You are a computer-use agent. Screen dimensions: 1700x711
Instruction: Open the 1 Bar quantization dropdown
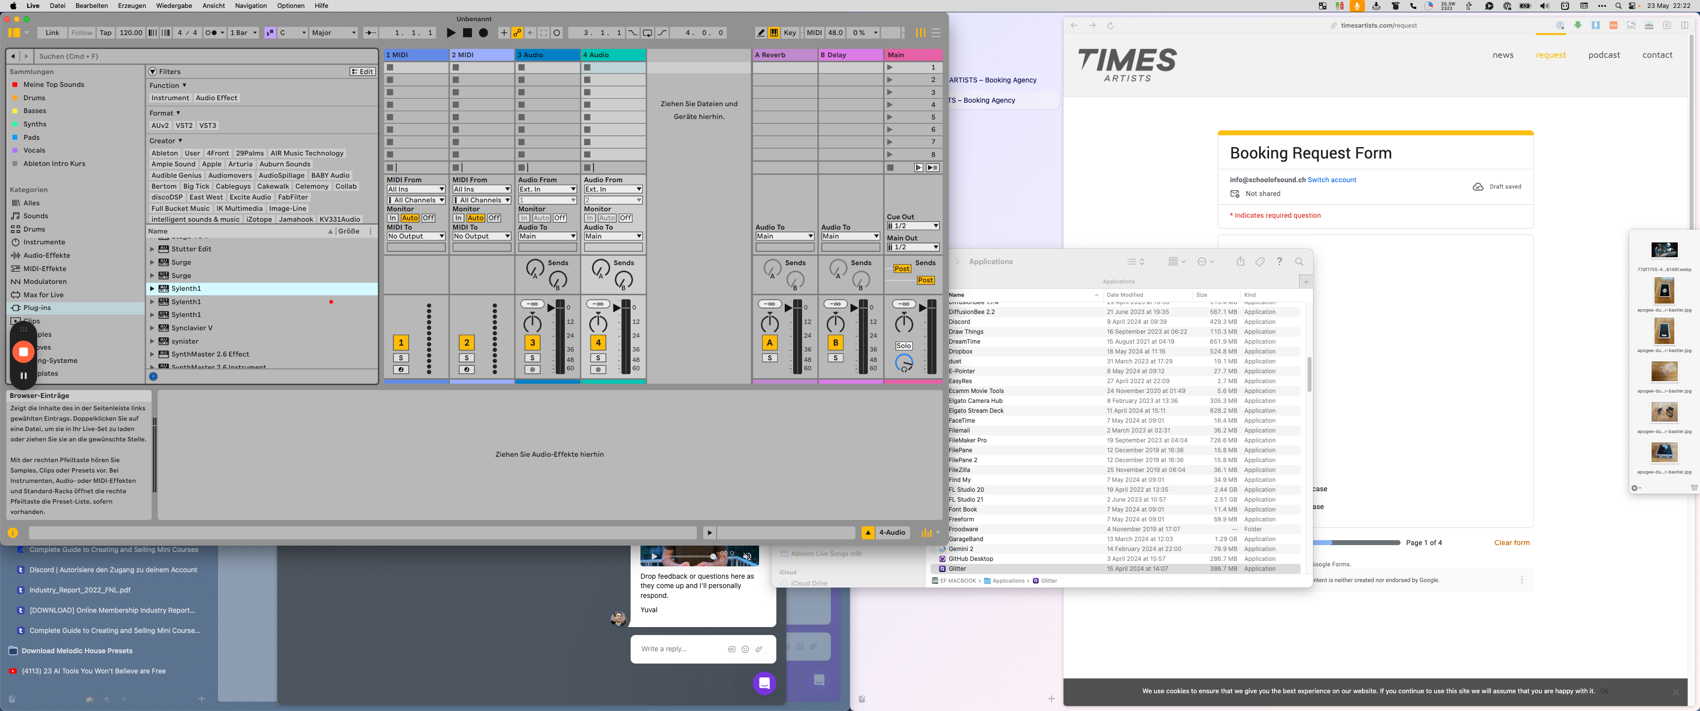pyautogui.click(x=244, y=33)
